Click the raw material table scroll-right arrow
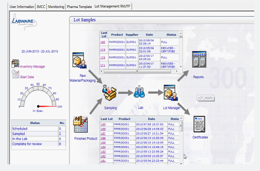Screen dimensions: 260x171 pos(177,71)
